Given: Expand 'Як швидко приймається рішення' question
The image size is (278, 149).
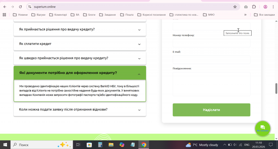Looking at the screenshot, I should [80, 58].
